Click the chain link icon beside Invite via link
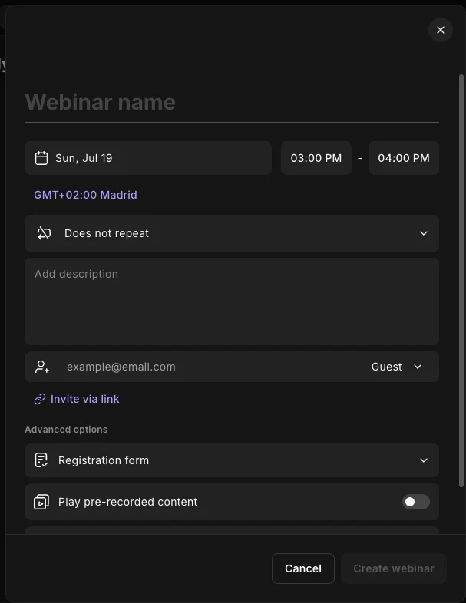The width and height of the screenshot is (466, 603). pos(40,399)
